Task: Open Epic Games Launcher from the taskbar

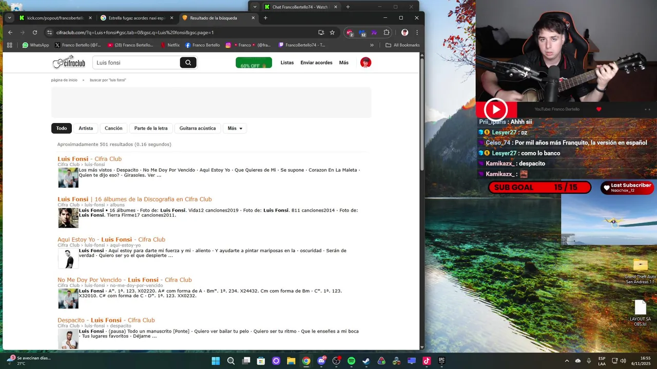Action: 441,361
